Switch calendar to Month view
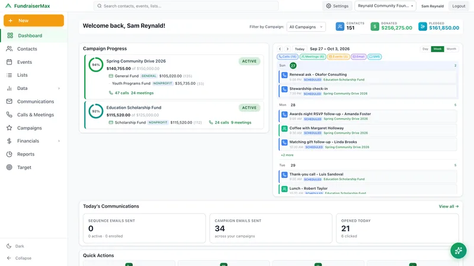Viewport: 474px width, 266px height. [x=451, y=49]
